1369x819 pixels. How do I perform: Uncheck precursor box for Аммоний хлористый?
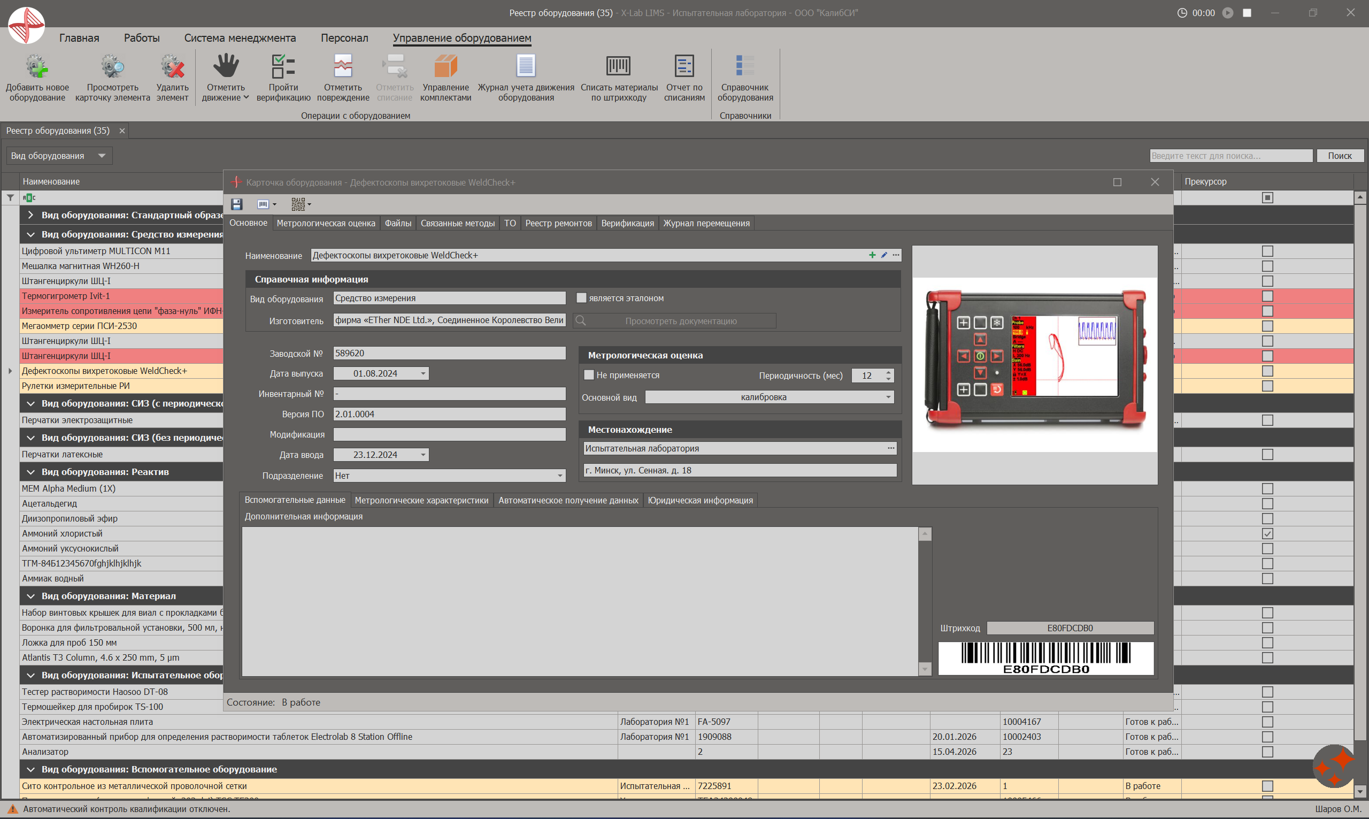[x=1267, y=534]
